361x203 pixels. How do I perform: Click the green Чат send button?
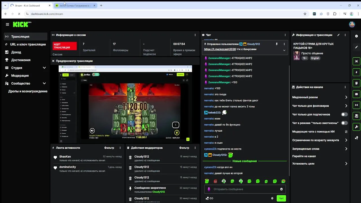point(281,198)
